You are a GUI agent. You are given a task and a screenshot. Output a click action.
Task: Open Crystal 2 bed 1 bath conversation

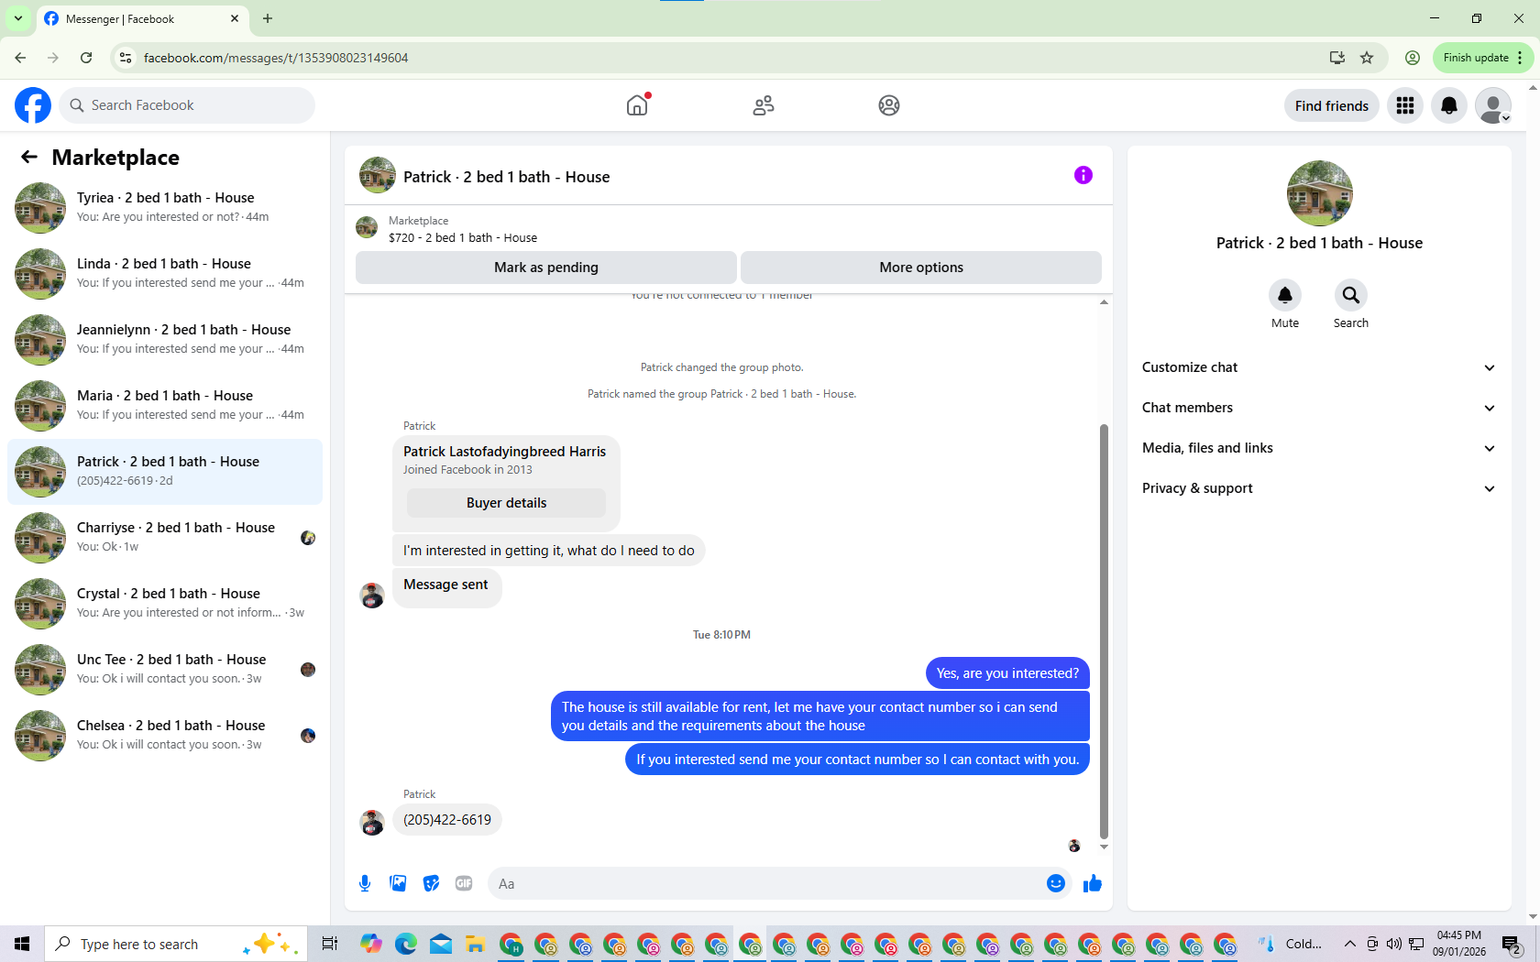pyautogui.click(x=165, y=604)
